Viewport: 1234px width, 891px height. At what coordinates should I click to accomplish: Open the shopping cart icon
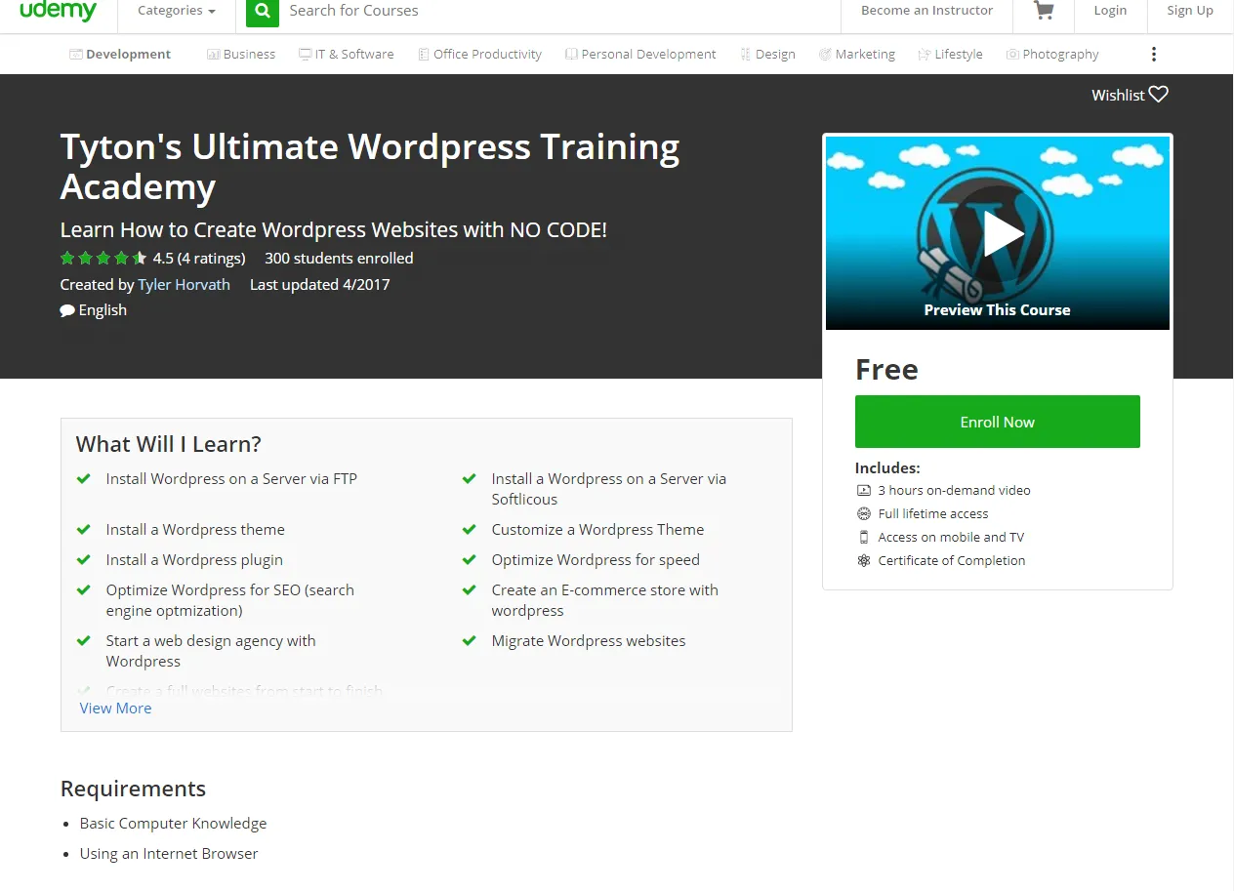(x=1044, y=11)
